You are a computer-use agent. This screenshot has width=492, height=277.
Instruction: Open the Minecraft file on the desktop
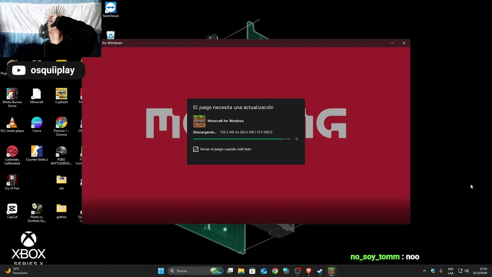(37, 96)
